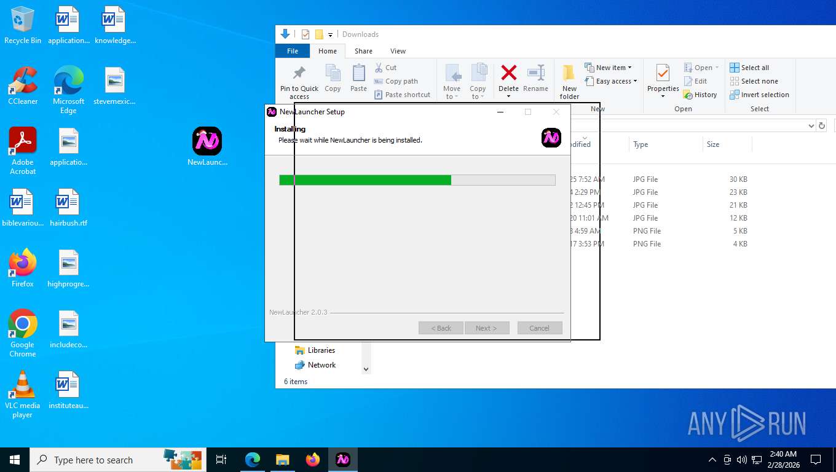The width and height of the screenshot is (836, 472).
Task: Open the Delete dropdown arrow
Action: 508,96
